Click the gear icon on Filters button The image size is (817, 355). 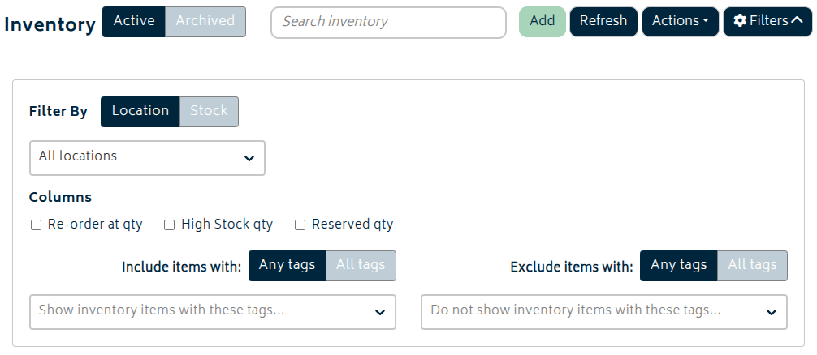tap(740, 21)
